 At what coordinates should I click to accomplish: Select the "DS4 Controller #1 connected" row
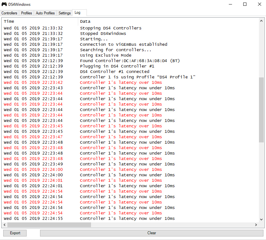(x=114, y=72)
